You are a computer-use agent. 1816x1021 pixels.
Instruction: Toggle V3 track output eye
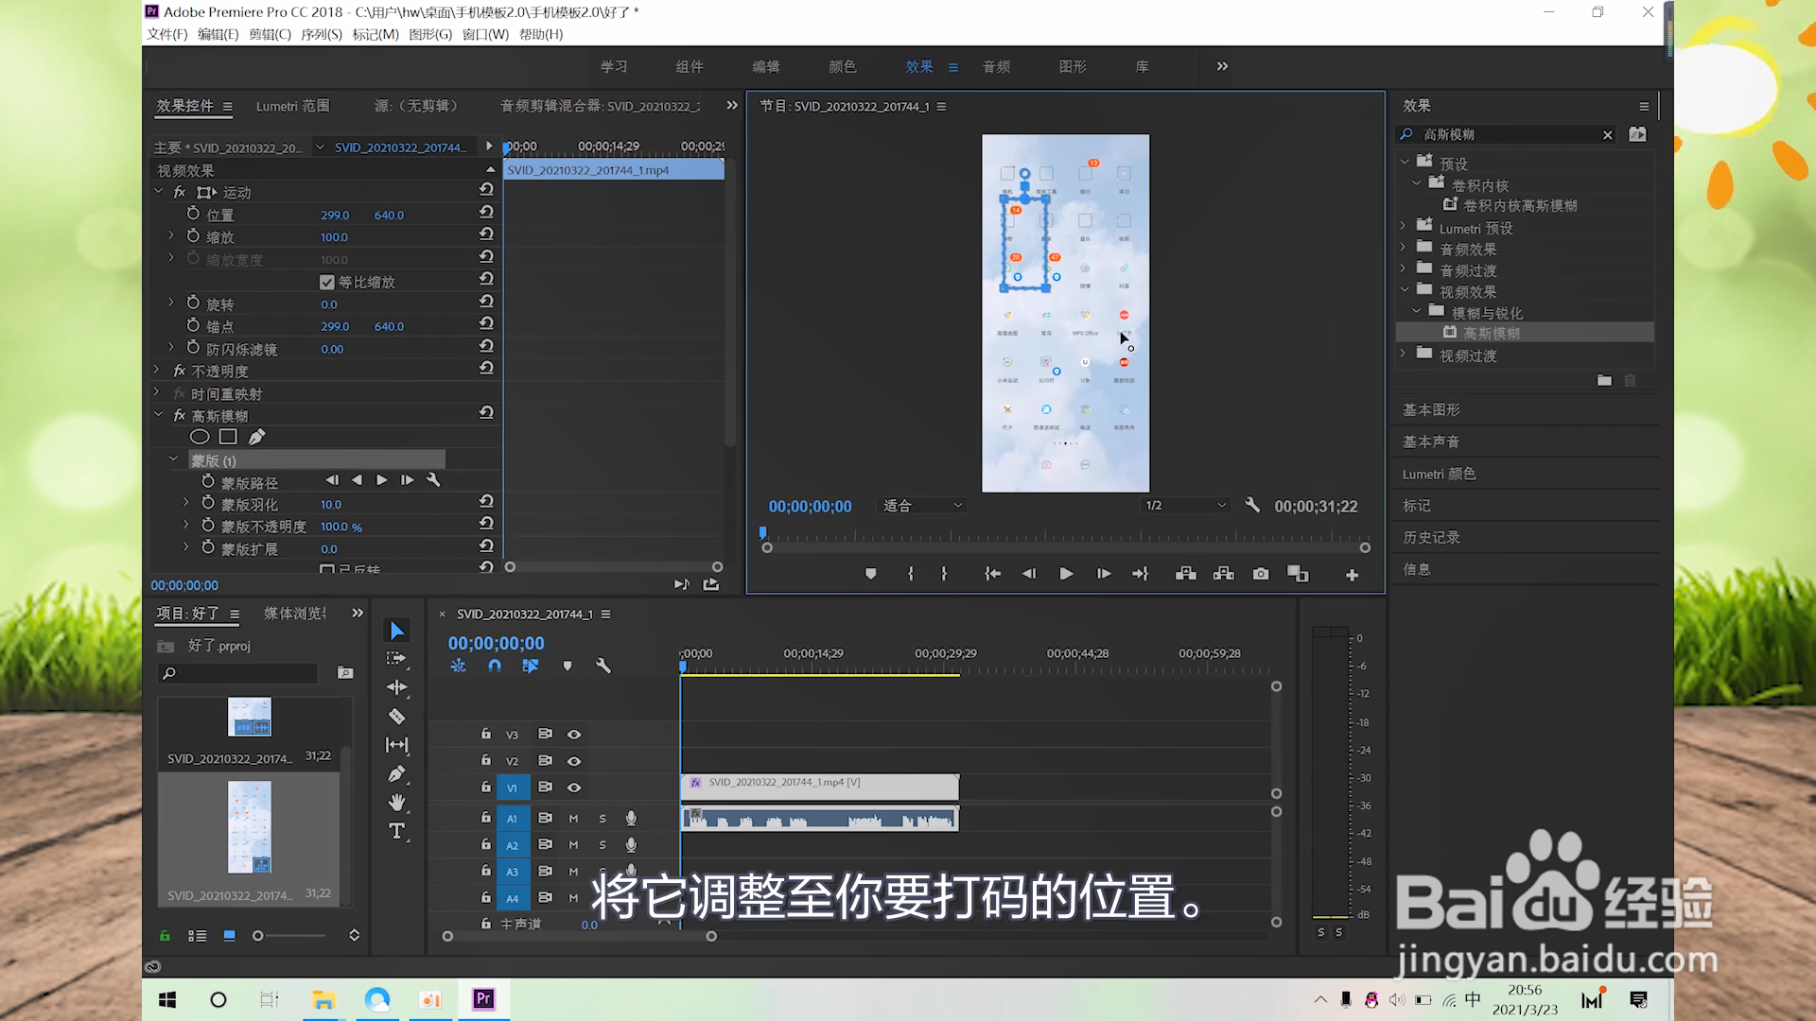573,735
